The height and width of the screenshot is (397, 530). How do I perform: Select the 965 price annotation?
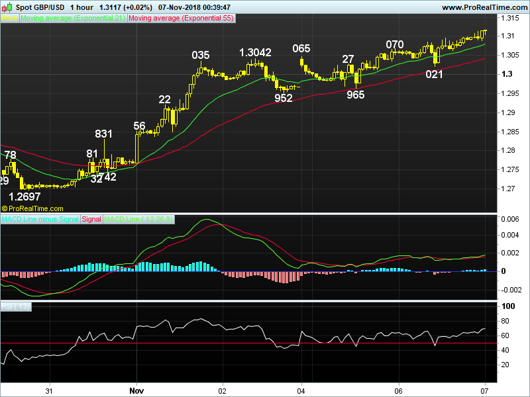(356, 95)
